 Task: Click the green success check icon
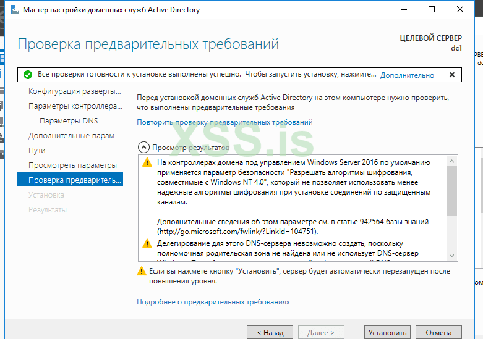click(28, 75)
